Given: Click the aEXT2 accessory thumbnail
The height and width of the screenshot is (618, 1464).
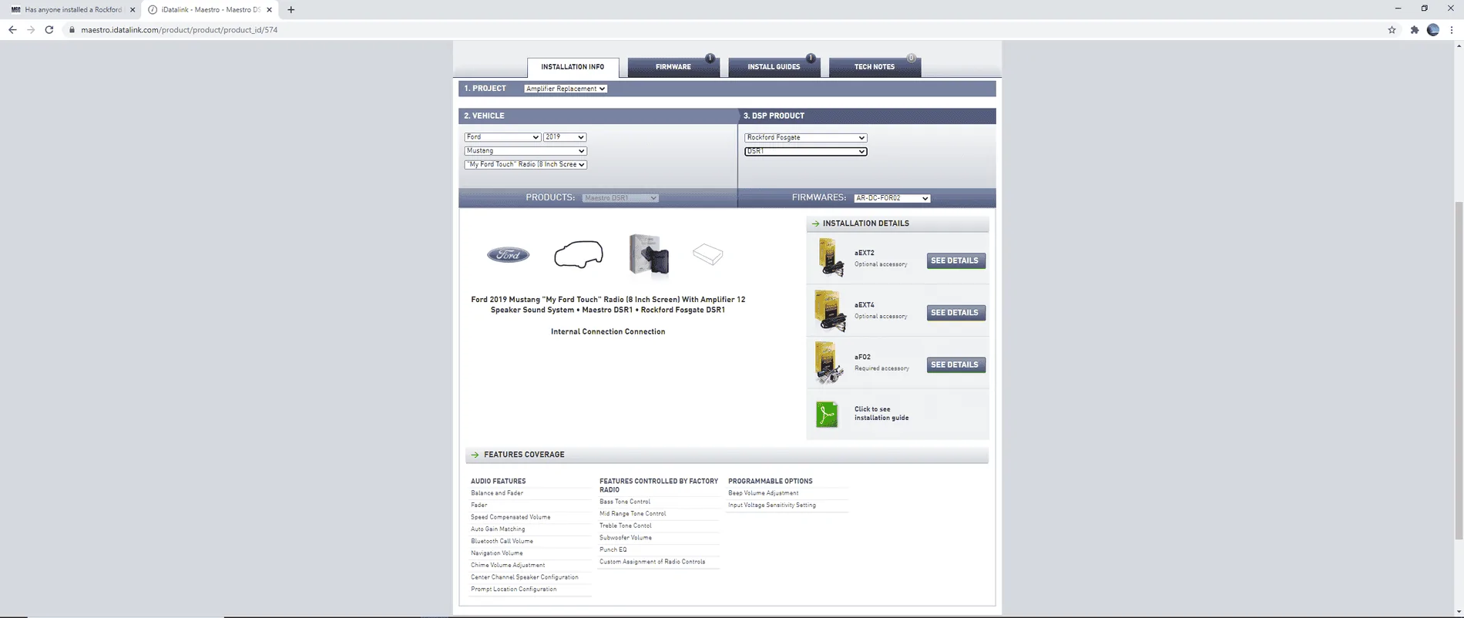Looking at the screenshot, I should pyautogui.click(x=831, y=257).
